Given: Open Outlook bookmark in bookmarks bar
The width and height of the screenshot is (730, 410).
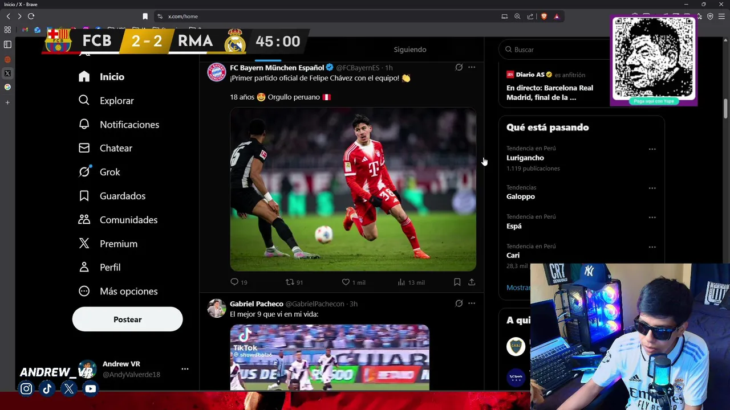Looking at the screenshot, I should (37, 30).
